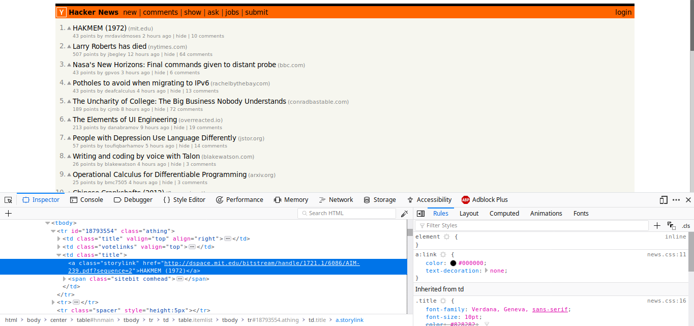
Task: Expand the collapsed tr node
Action: (53, 302)
